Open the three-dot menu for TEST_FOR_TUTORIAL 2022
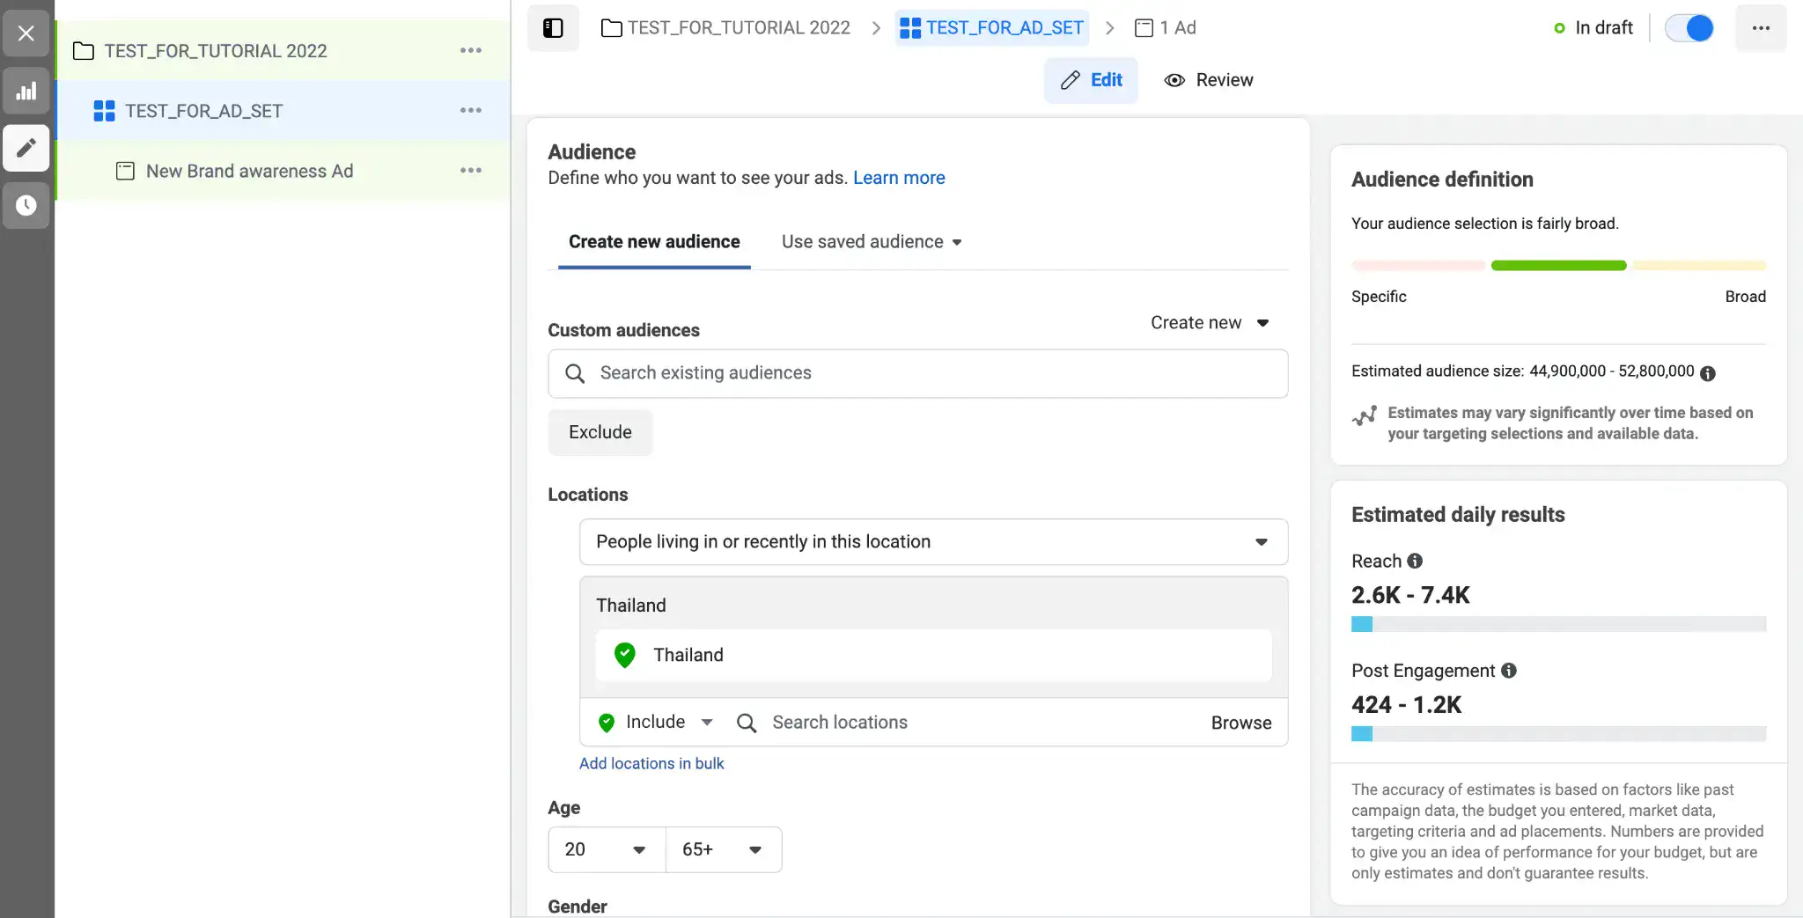Image resolution: width=1803 pixels, height=918 pixels. pyautogui.click(x=470, y=51)
